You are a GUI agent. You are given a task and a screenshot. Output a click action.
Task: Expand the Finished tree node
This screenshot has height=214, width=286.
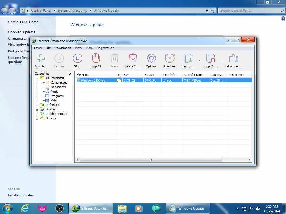[37, 109]
